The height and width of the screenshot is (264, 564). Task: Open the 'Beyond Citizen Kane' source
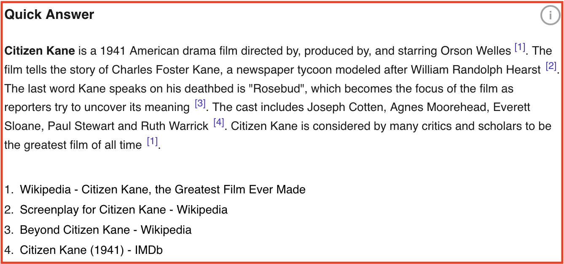coord(105,230)
